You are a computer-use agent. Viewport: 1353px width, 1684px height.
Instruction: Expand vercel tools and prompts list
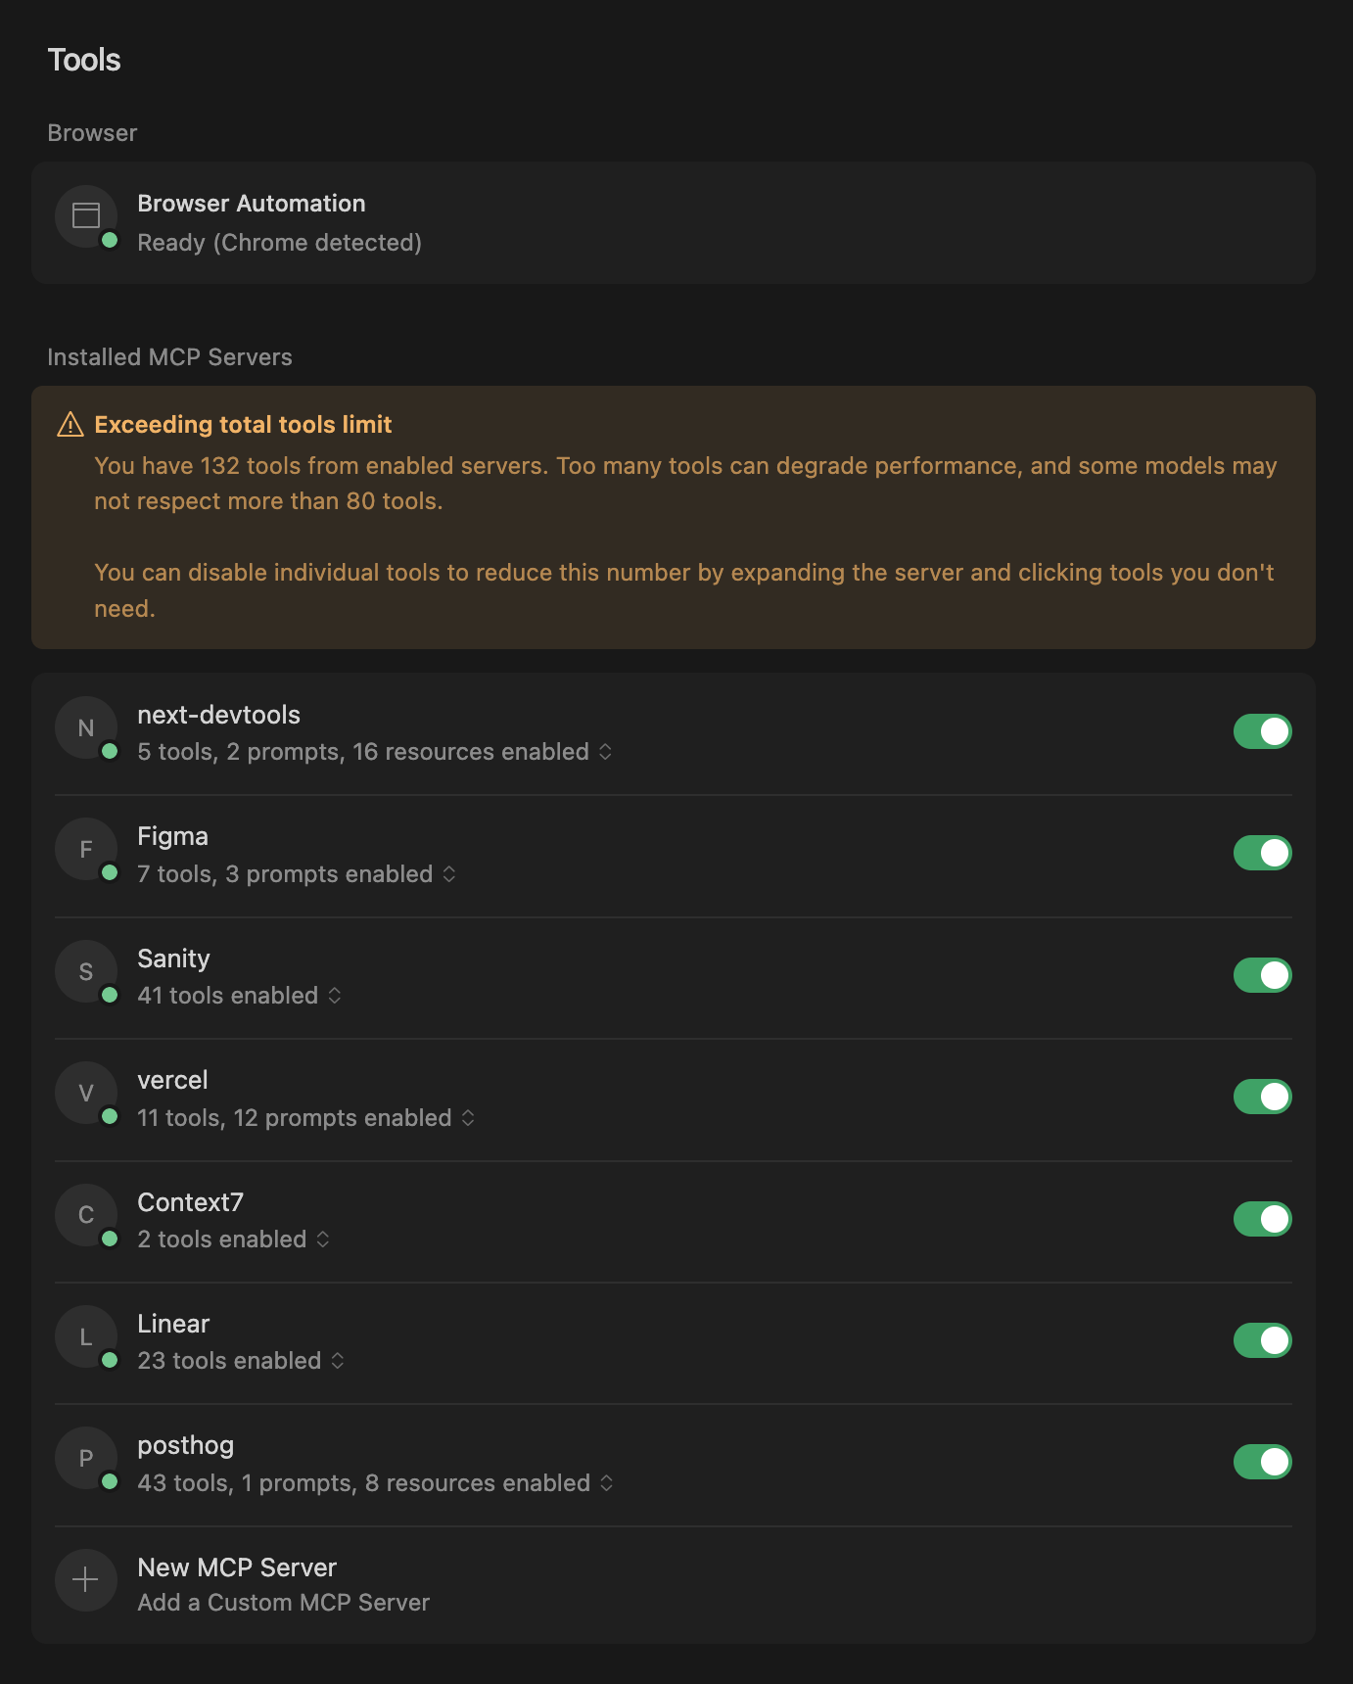[468, 1118]
